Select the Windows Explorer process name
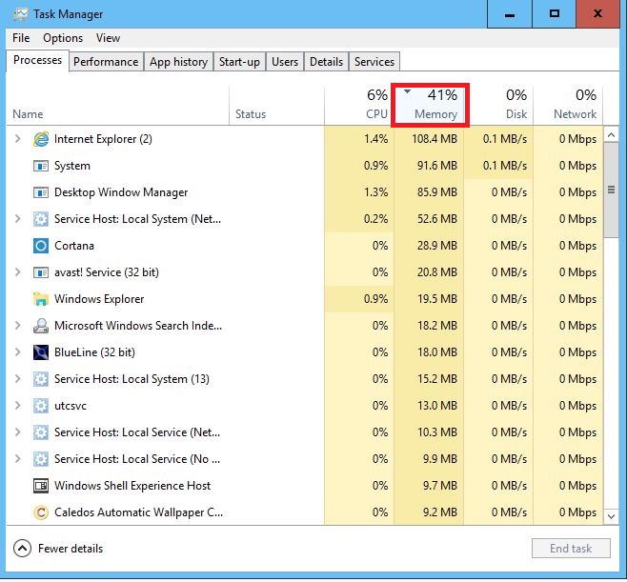627x582 pixels. pos(99,299)
